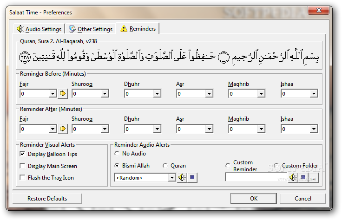Switch to the Audio Settings tab
Image resolution: width=342 pixels, height=220 pixels.
tap(39, 29)
